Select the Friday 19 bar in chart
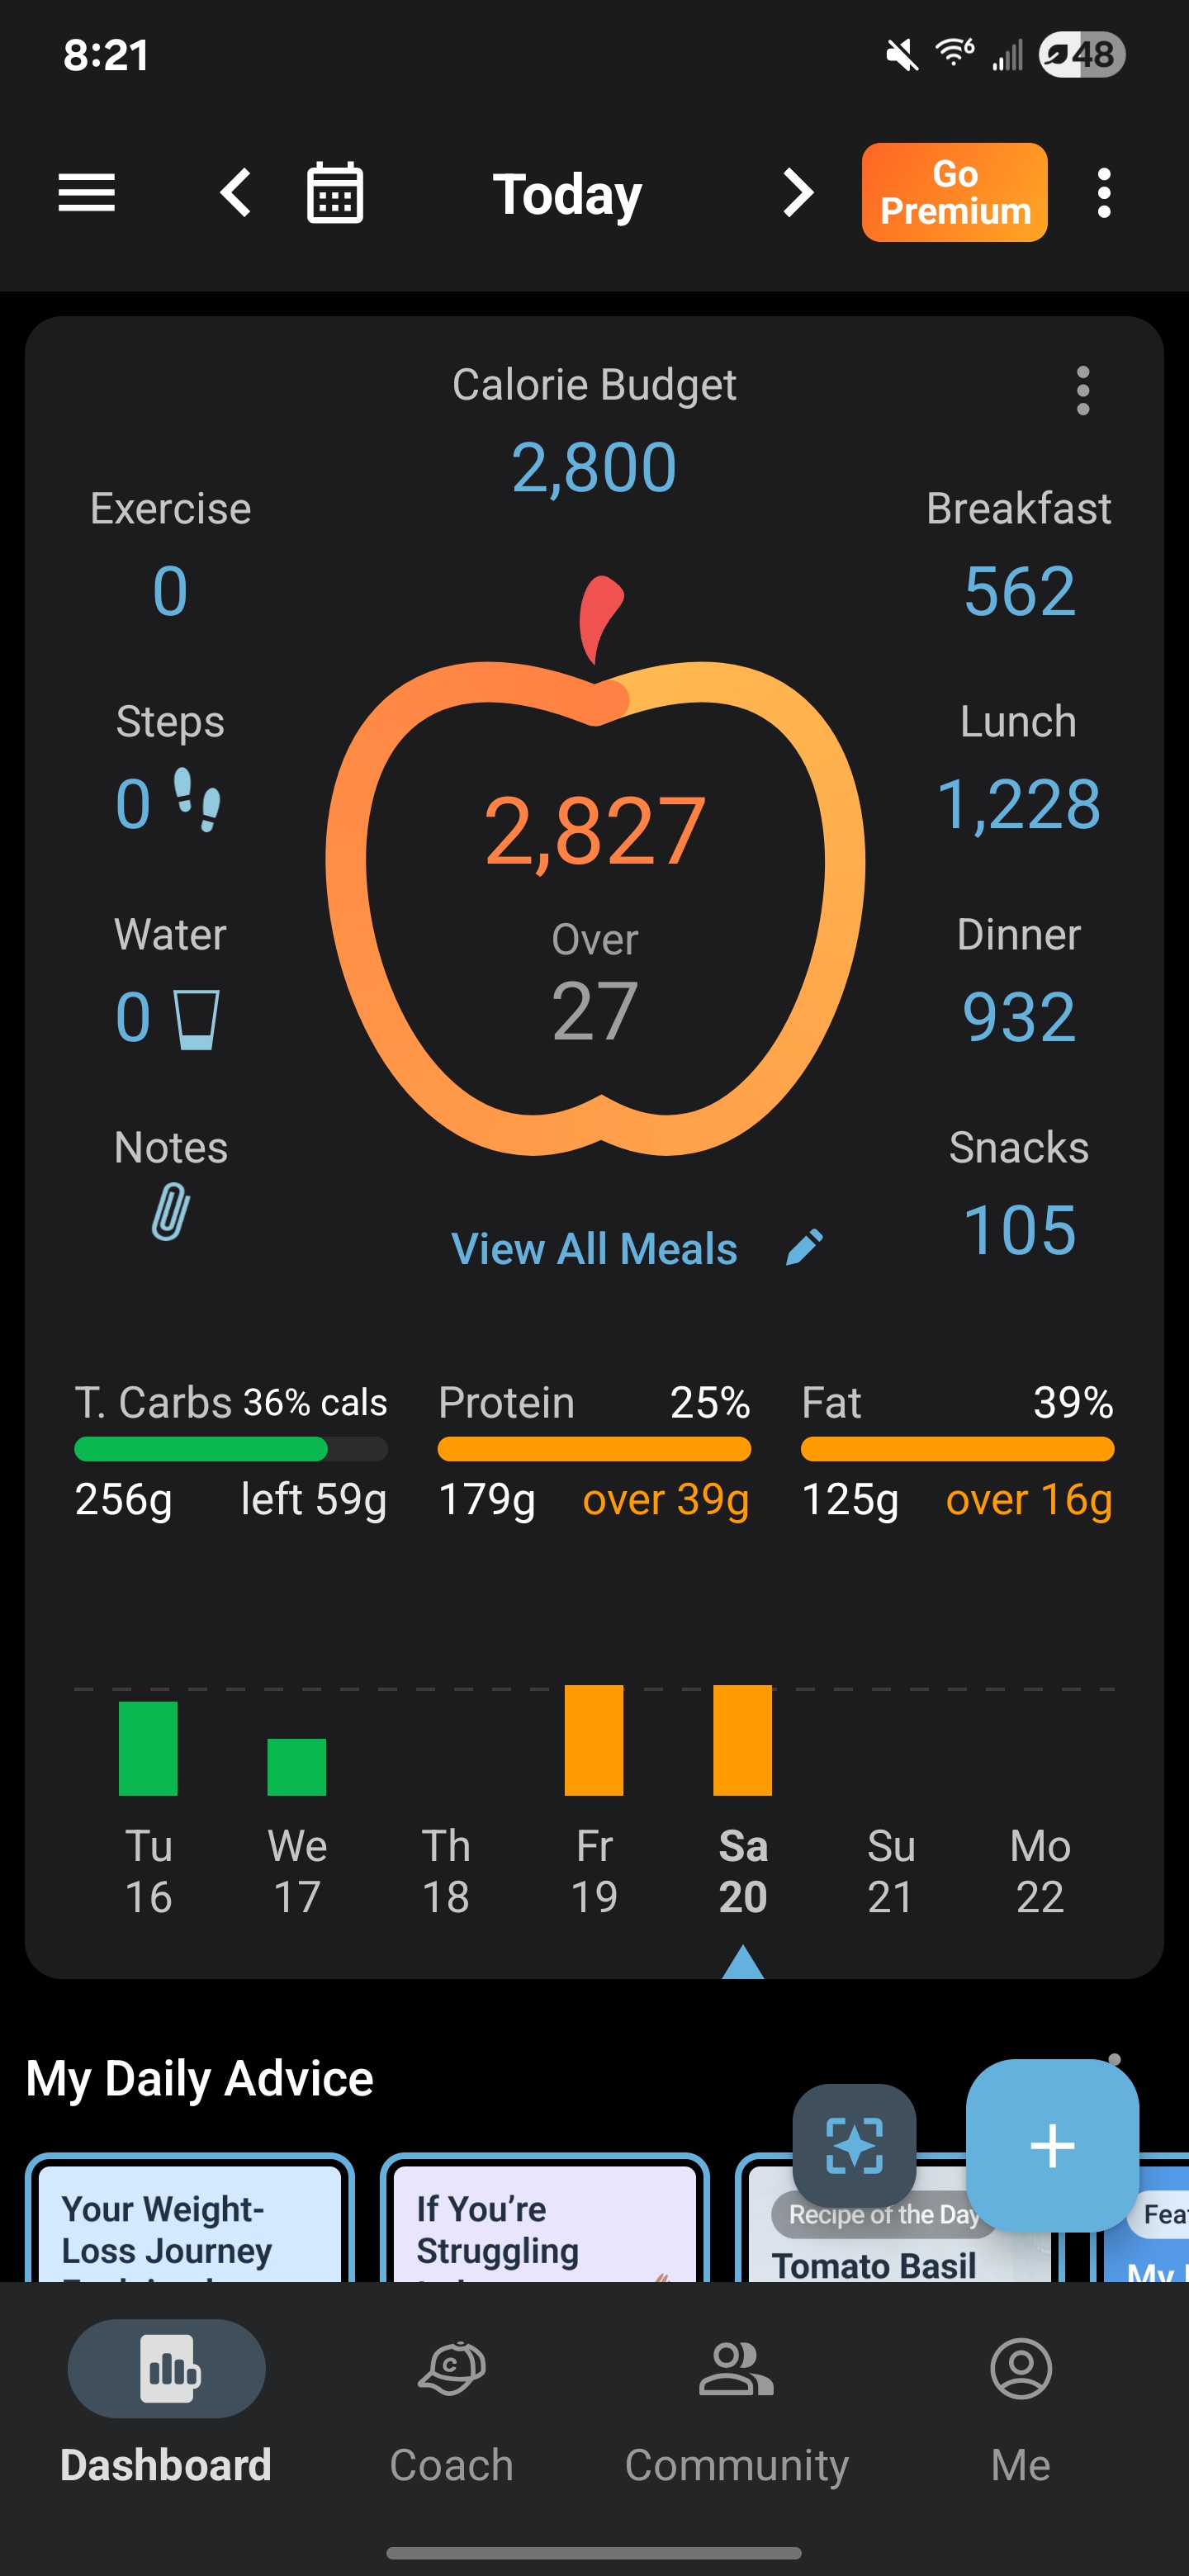Screen dimensions: 1189x2576 (x=594, y=1740)
